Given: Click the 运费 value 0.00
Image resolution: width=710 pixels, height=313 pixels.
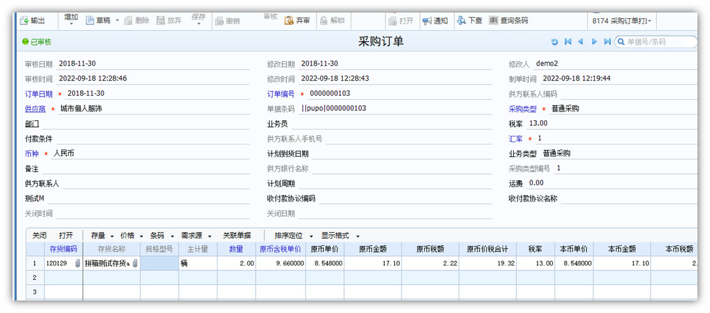Looking at the screenshot, I should [x=536, y=183].
